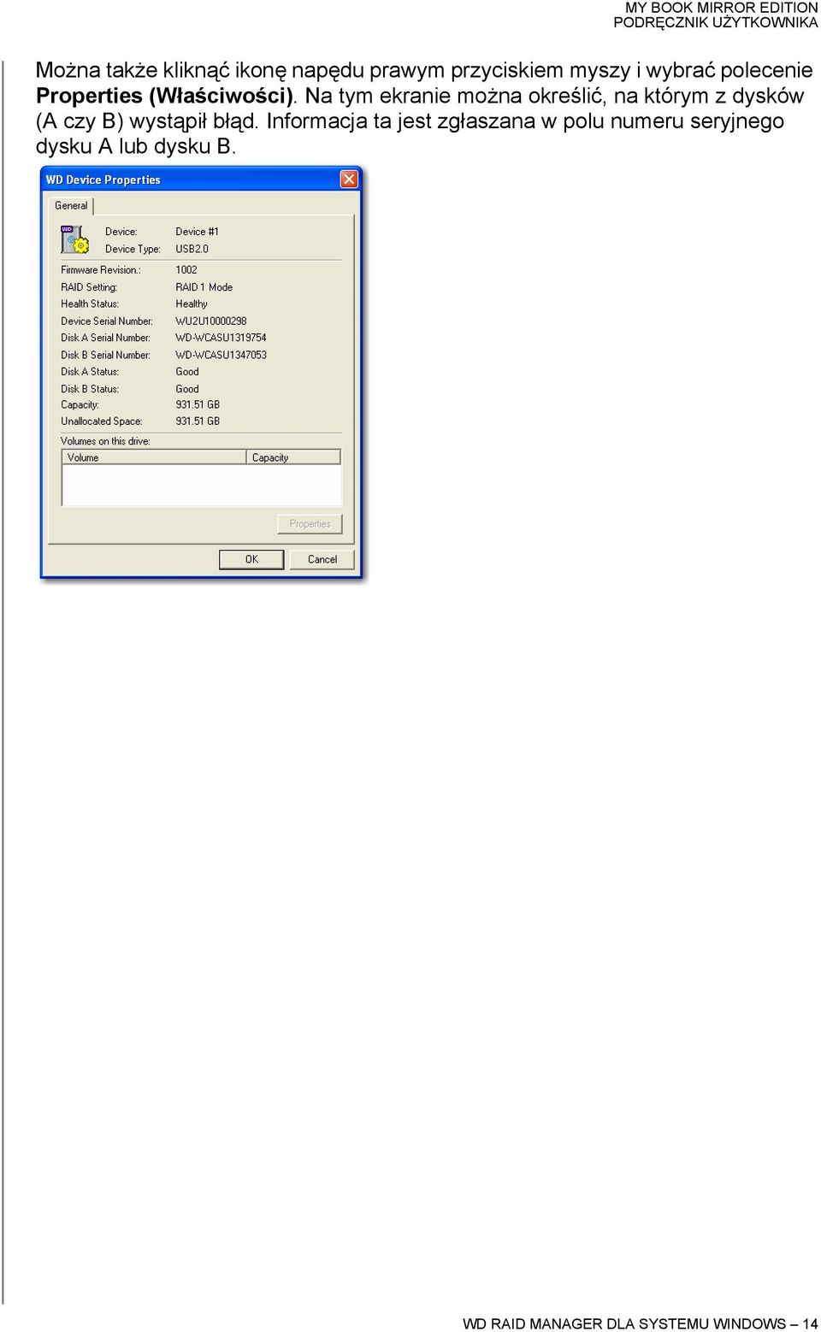
Task: Click the Good value for Disk B Status
Action: pos(187,389)
